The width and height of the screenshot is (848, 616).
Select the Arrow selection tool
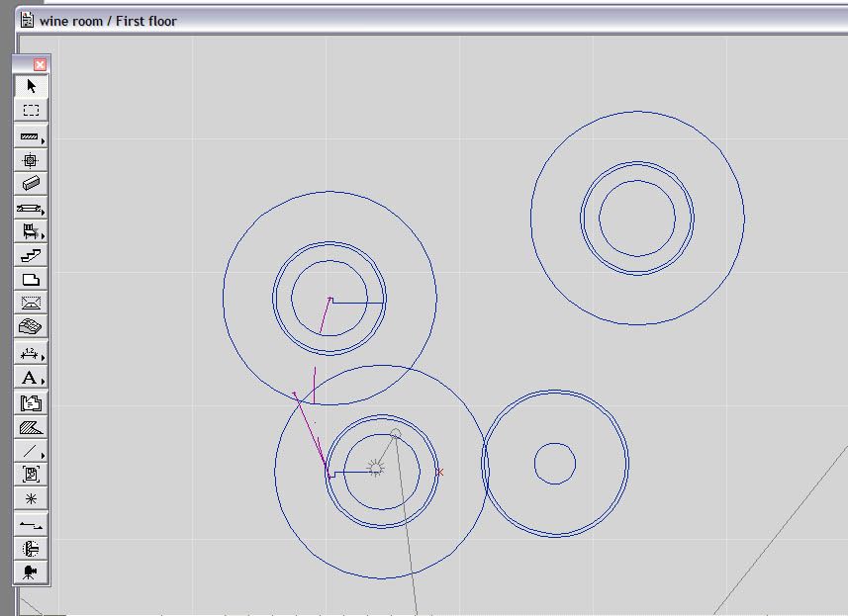[x=31, y=86]
